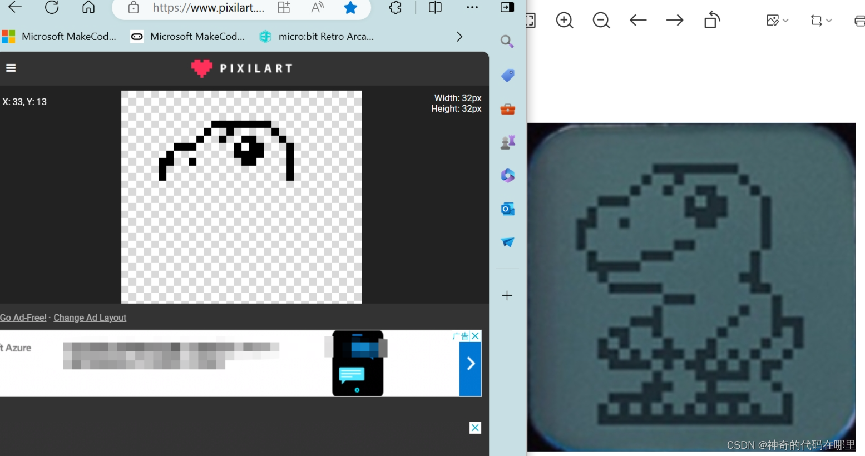Image resolution: width=865 pixels, height=456 pixels.
Task: Open the Microsoft 365 sidebar icon
Action: point(507,176)
